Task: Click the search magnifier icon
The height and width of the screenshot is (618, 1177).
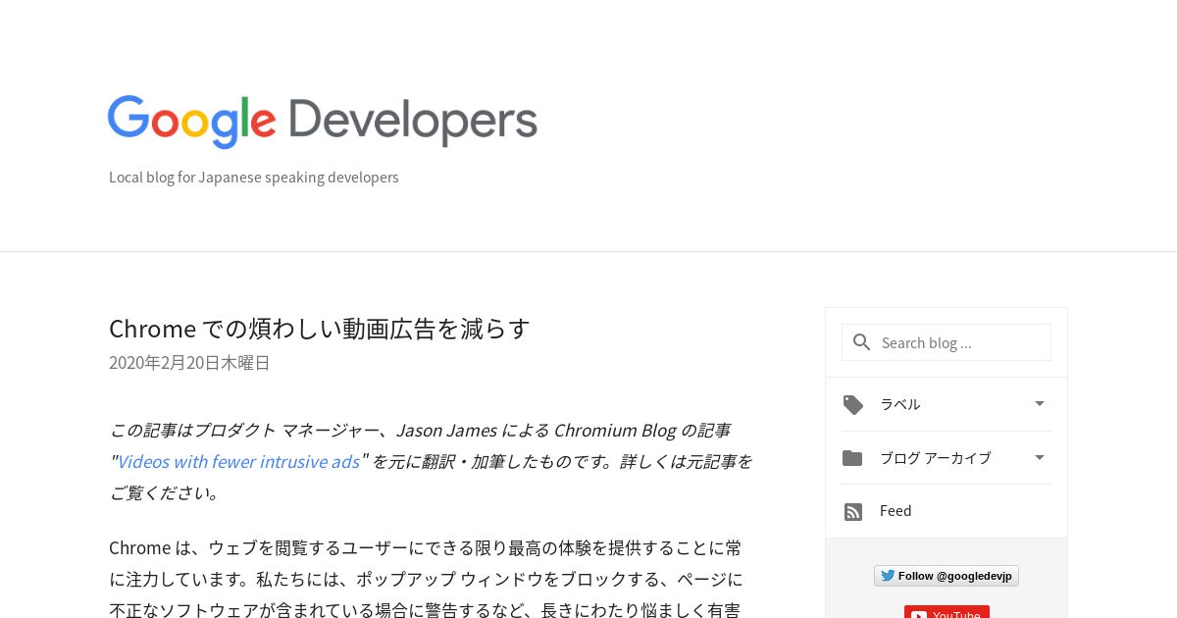Action: pyautogui.click(x=862, y=342)
